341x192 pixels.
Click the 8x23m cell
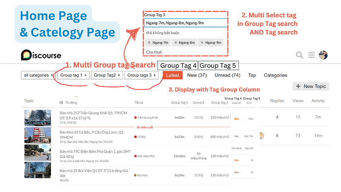coord(179,137)
